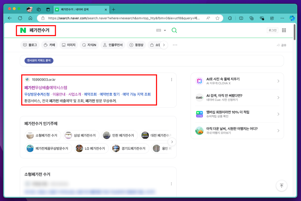Viewport: 301px width, 201px height.
Task: Click the 공유 share button
Action: pyautogui.click(x=282, y=45)
